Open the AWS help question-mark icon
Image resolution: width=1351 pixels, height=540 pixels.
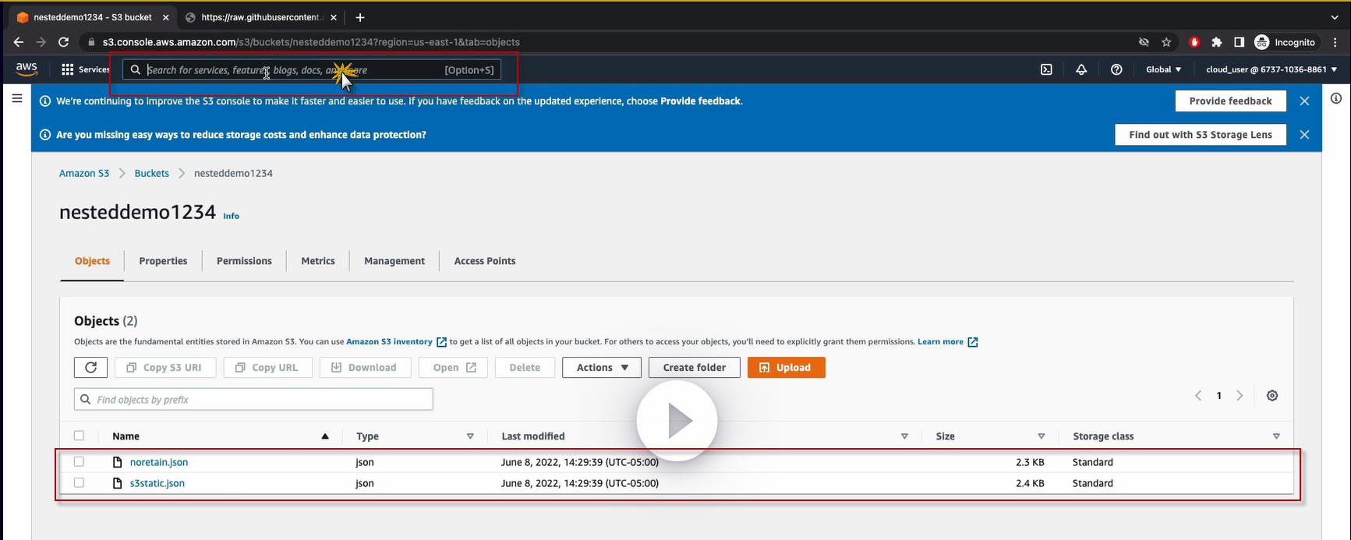pyautogui.click(x=1116, y=69)
